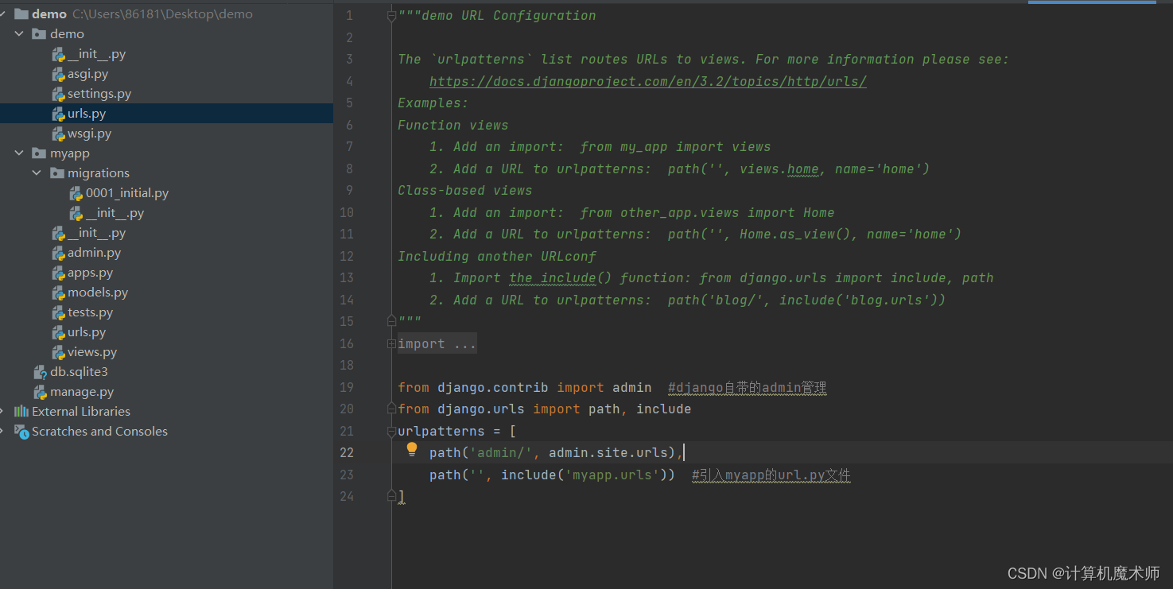This screenshot has height=589, width=1173.
Task: Expand the folded import region plus marker
Action: click(x=391, y=343)
